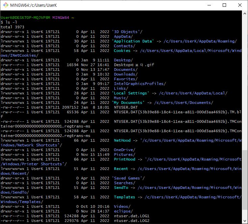The width and height of the screenshot is (248, 224).
Task: Click the 'Searches/' directory entry
Action: 125,183
